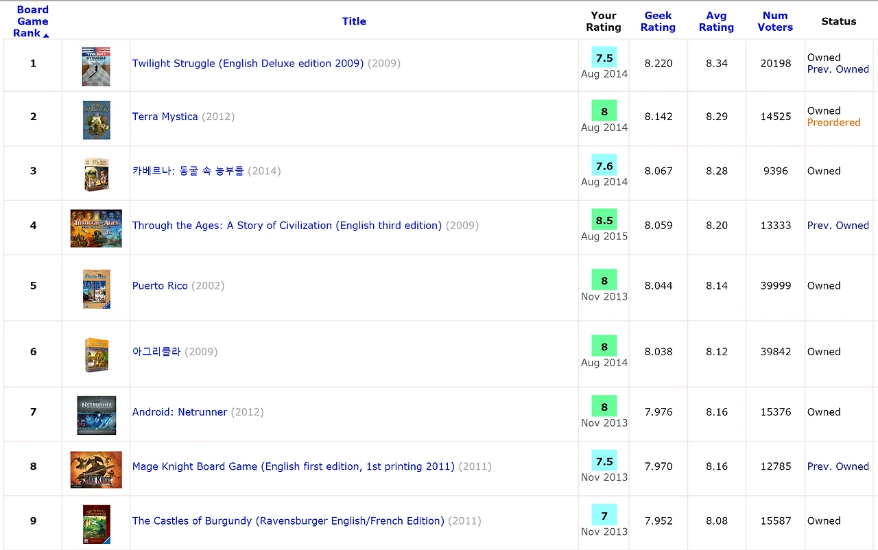
Task: Sort by Geek Rating column
Action: pyautogui.click(x=658, y=21)
